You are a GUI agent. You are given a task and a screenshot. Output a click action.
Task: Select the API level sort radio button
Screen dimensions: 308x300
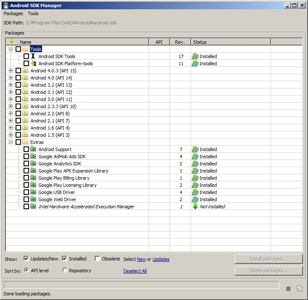click(x=27, y=270)
